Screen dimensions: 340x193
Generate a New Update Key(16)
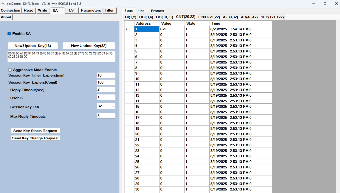tap(33, 45)
